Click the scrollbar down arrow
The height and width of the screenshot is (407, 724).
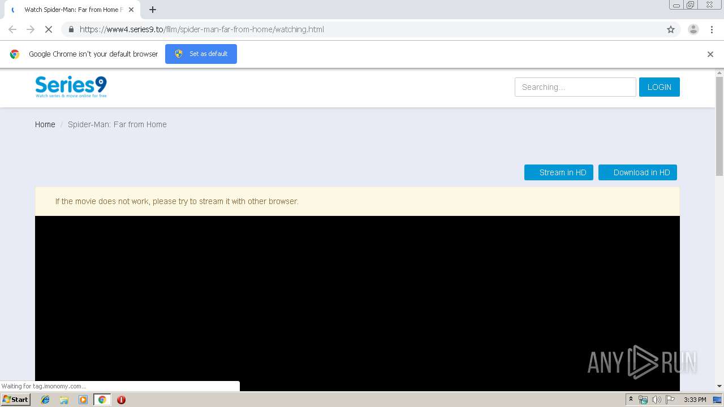tap(719, 386)
